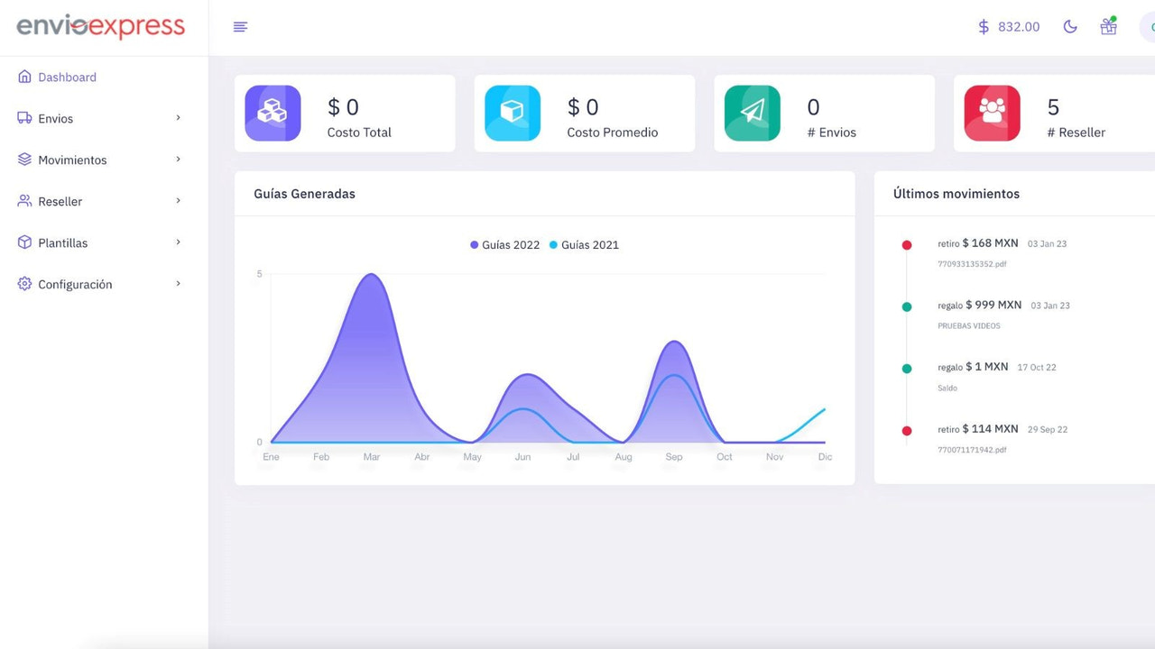
Task: Expand the Reseller menu chevron
Action: [178, 201]
